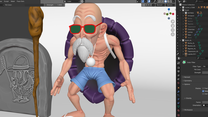This screenshot has width=208, height=117.
Task: Enable the Fast display checkbox
Action: point(203,88)
